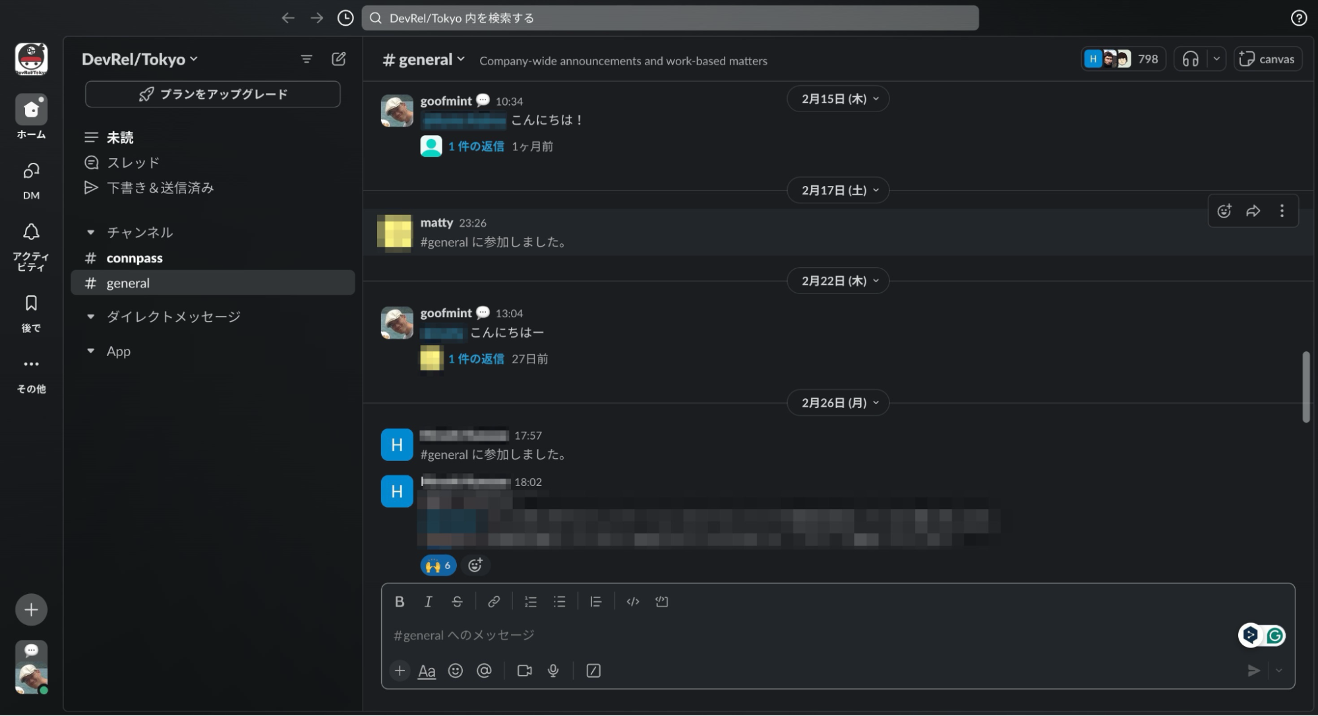1318x716 pixels.
Task: Open スレッド threads view
Action: [212, 163]
